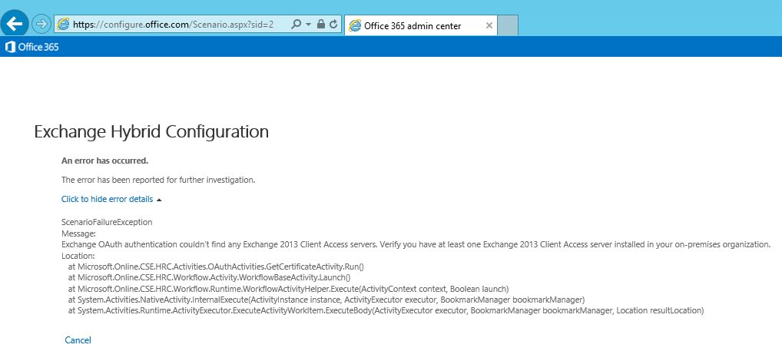782x361 pixels.
Task: Click the NativeActivity.InternalExecute stack line
Action: [x=326, y=300]
